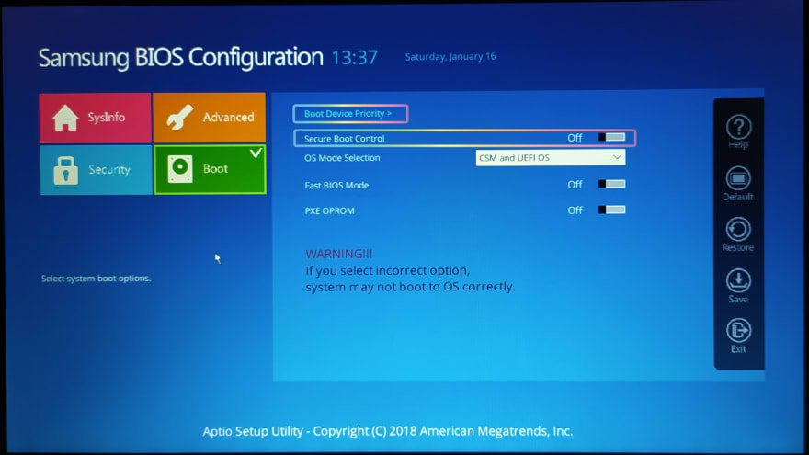Click the house icon on SysInfo
The width and height of the screenshot is (809, 455).
click(65, 118)
